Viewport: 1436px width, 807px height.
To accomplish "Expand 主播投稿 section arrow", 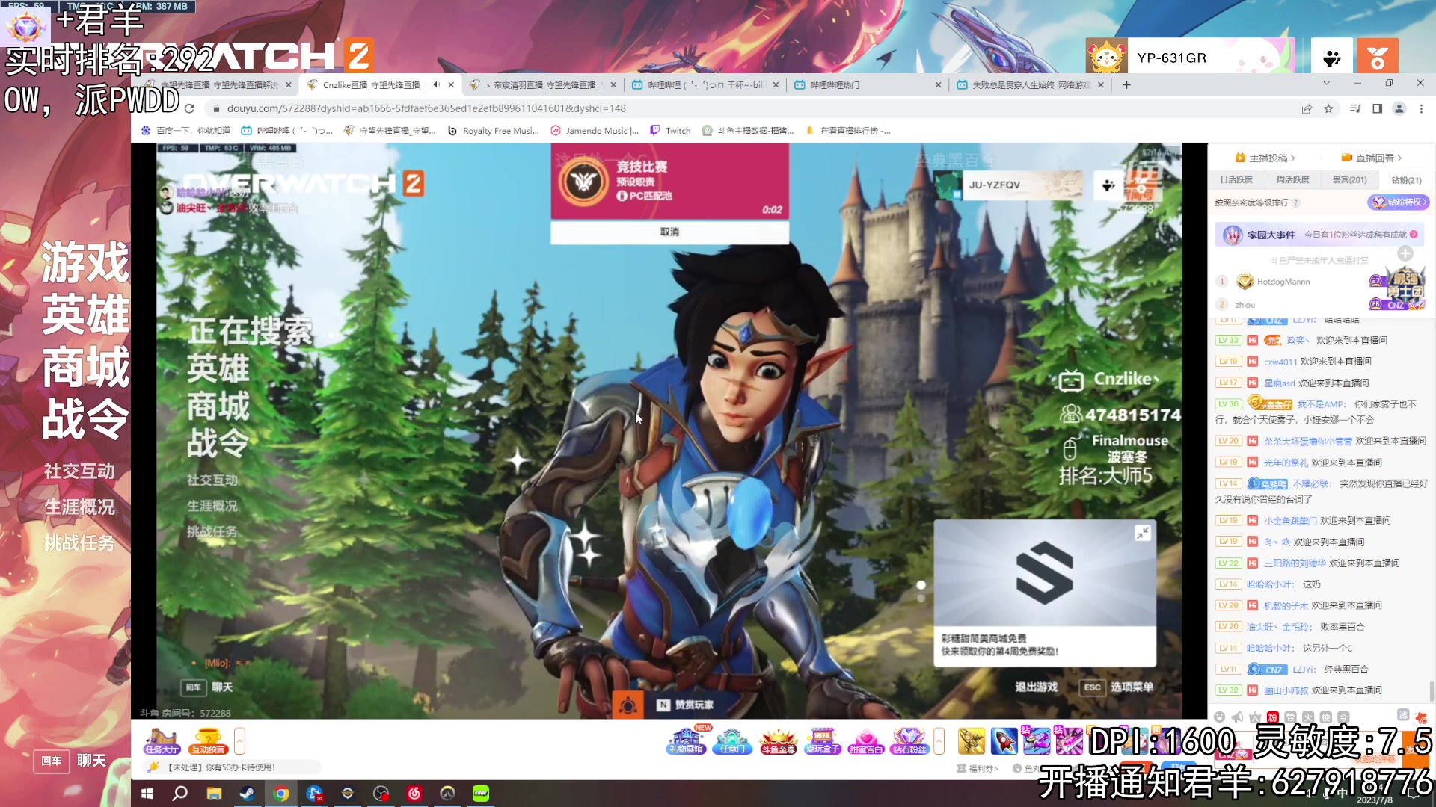I will (1292, 158).
